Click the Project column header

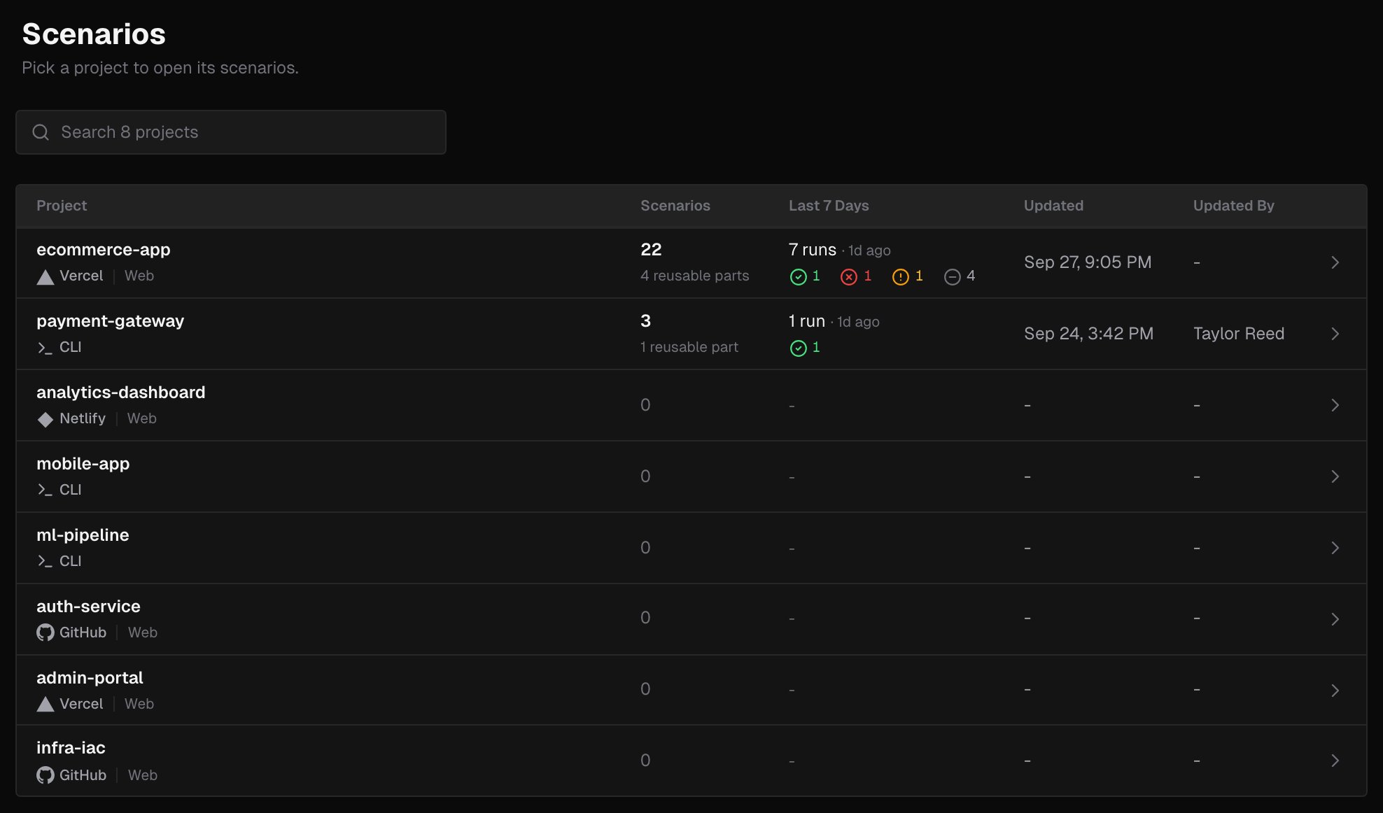(x=62, y=206)
